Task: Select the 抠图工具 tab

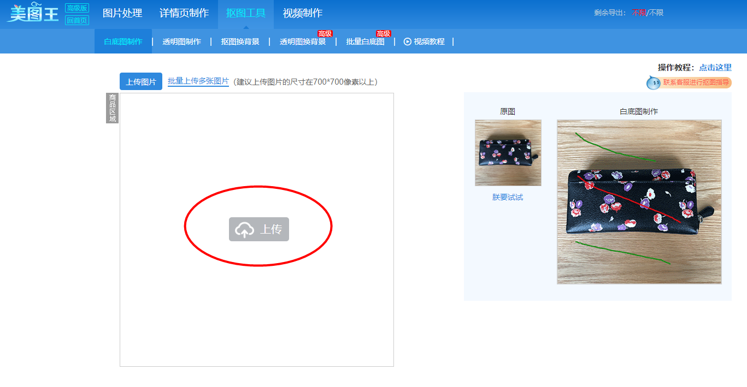Action: [x=246, y=13]
